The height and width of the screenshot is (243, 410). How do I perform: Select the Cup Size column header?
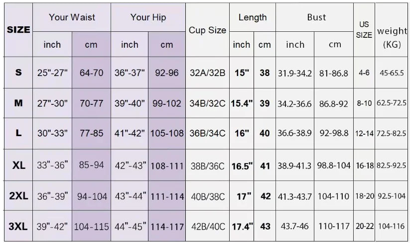click(207, 30)
